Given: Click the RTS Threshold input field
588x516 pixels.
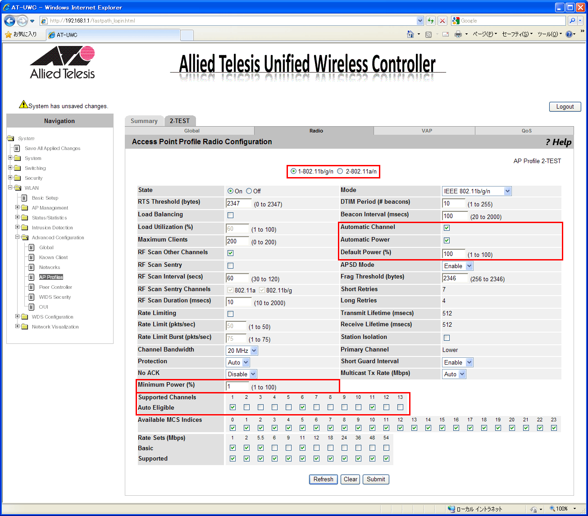Looking at the screenshot, I should click(x=238, y=203).
